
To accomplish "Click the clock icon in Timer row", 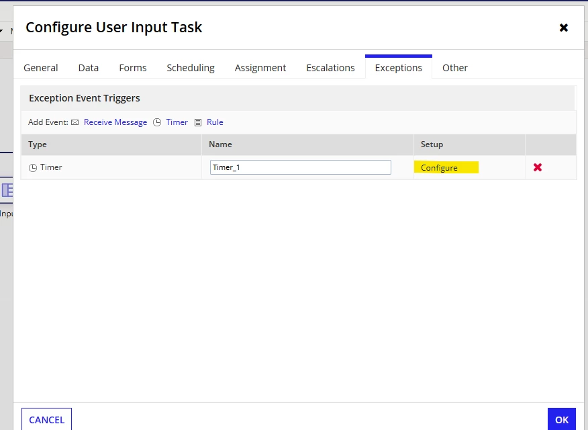I will pyautogui.click(x=33, y=168).
